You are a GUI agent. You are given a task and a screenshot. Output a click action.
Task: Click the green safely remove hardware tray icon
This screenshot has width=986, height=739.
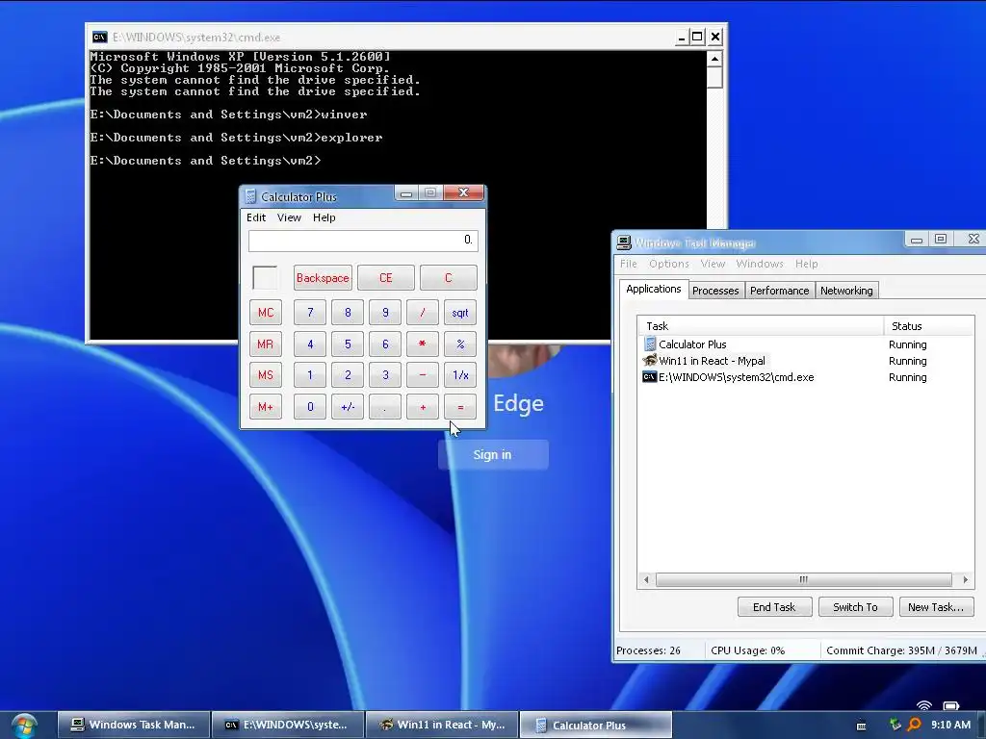(x=895, y=725)
